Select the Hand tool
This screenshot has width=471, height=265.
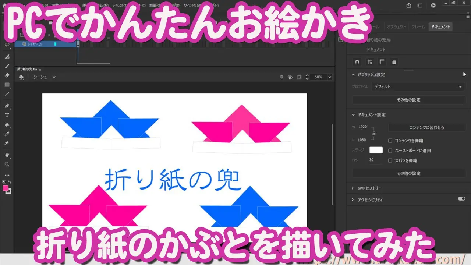(7, 155)
